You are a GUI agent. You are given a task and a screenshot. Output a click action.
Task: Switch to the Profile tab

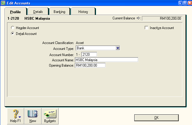15,12
